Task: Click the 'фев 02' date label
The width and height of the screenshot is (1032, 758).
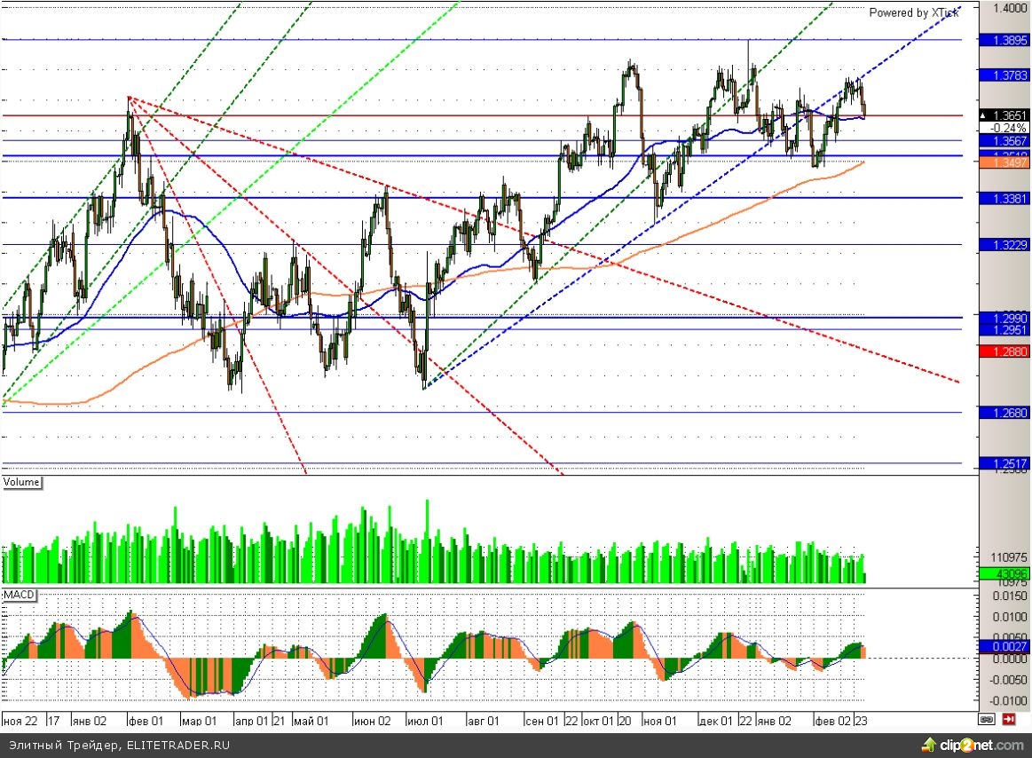Action: coord(833,721)
